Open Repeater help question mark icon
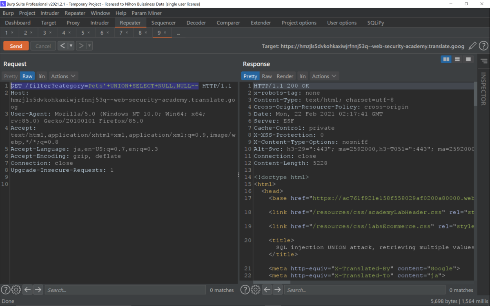 (483, 46)
